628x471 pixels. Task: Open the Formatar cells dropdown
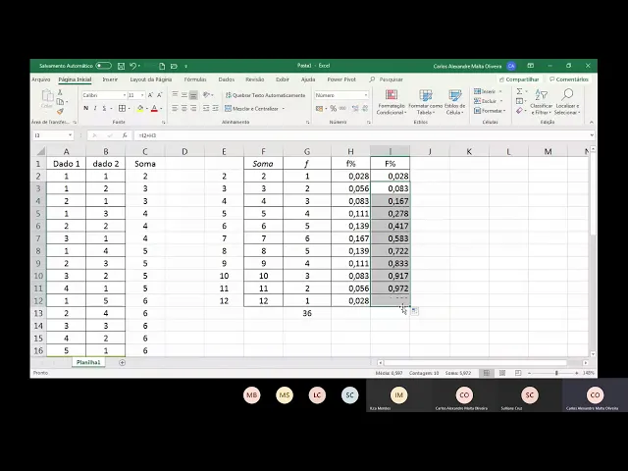(x=490, y=111)
